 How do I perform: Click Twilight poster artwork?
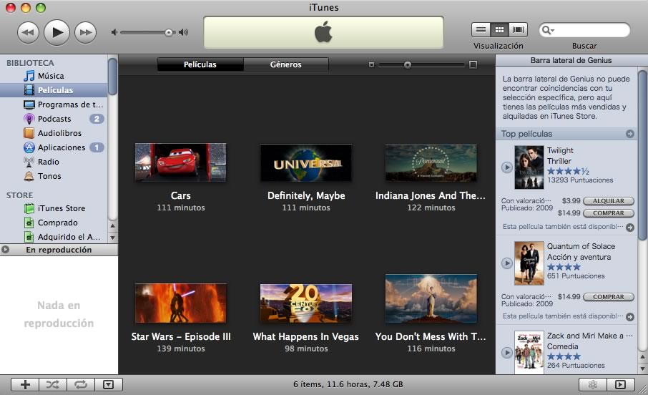coord(529,167)
